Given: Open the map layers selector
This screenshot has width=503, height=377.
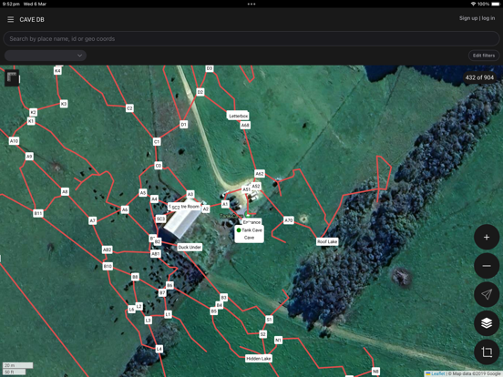Looking at the screenshot, I should click(487, 323).
